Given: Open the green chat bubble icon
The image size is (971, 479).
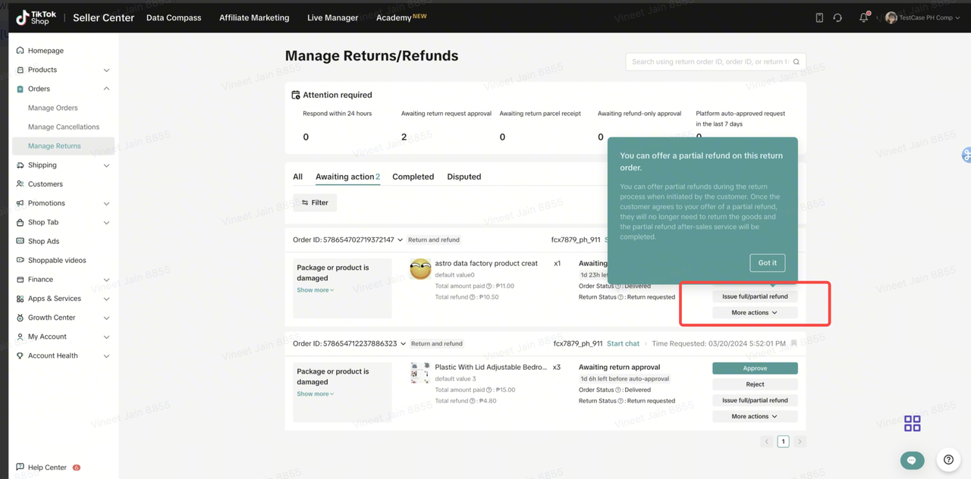Looking at the screenshot, I should pyautogui.click(x=912, y=460).
